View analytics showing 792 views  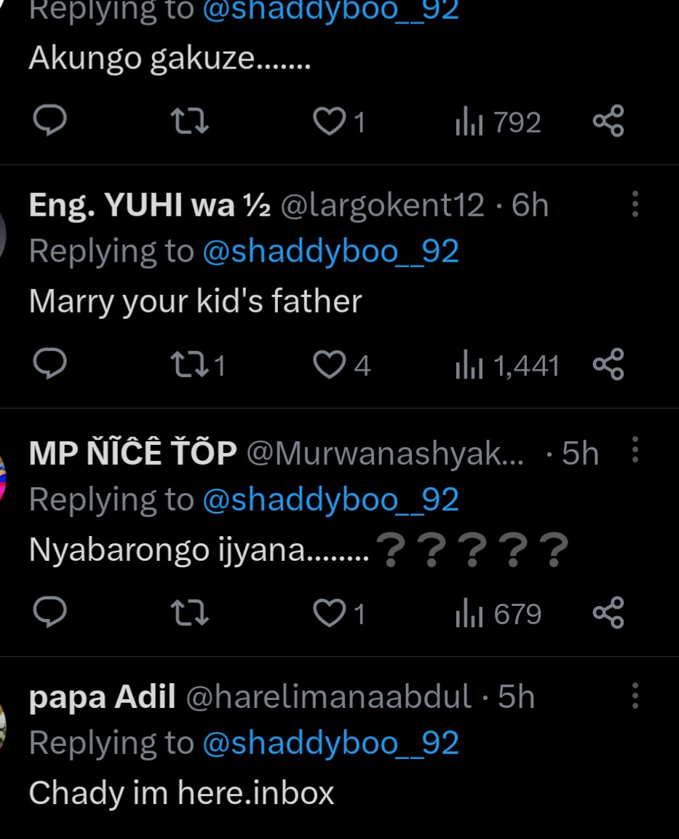pyautogui.click(x=499, y=122)
